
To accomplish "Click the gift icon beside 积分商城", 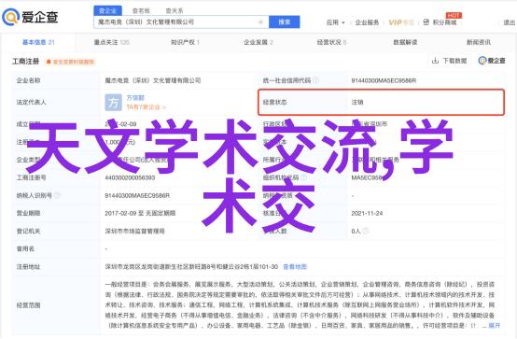I will click(426, 22).
